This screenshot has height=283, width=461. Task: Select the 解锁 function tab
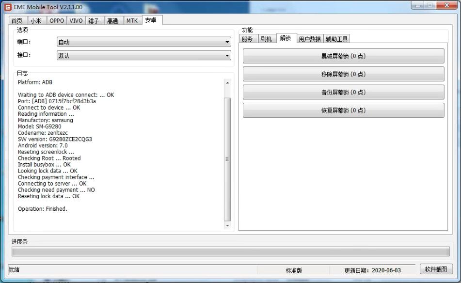tap(286, 38)
